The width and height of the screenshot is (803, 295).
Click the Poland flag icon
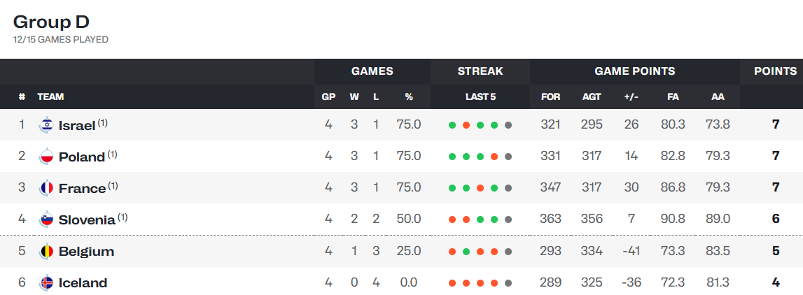47,157
